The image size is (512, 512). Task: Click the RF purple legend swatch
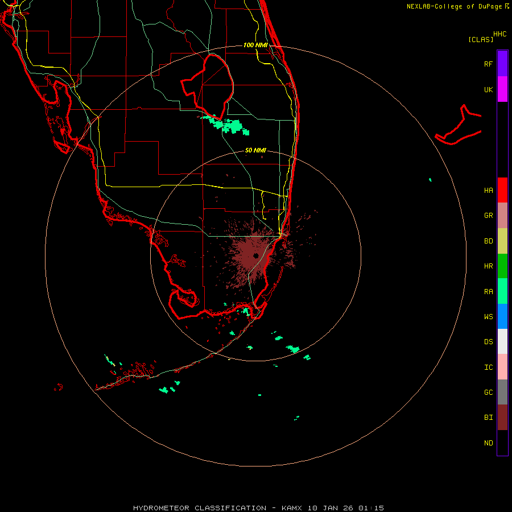pos(502,64)
